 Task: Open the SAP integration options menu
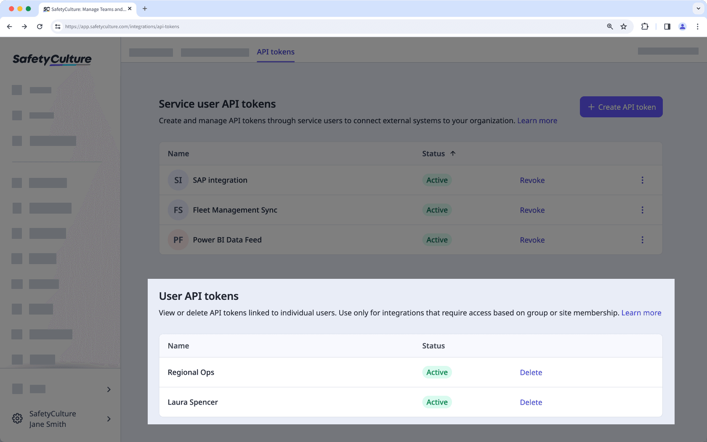coord(642,180)
